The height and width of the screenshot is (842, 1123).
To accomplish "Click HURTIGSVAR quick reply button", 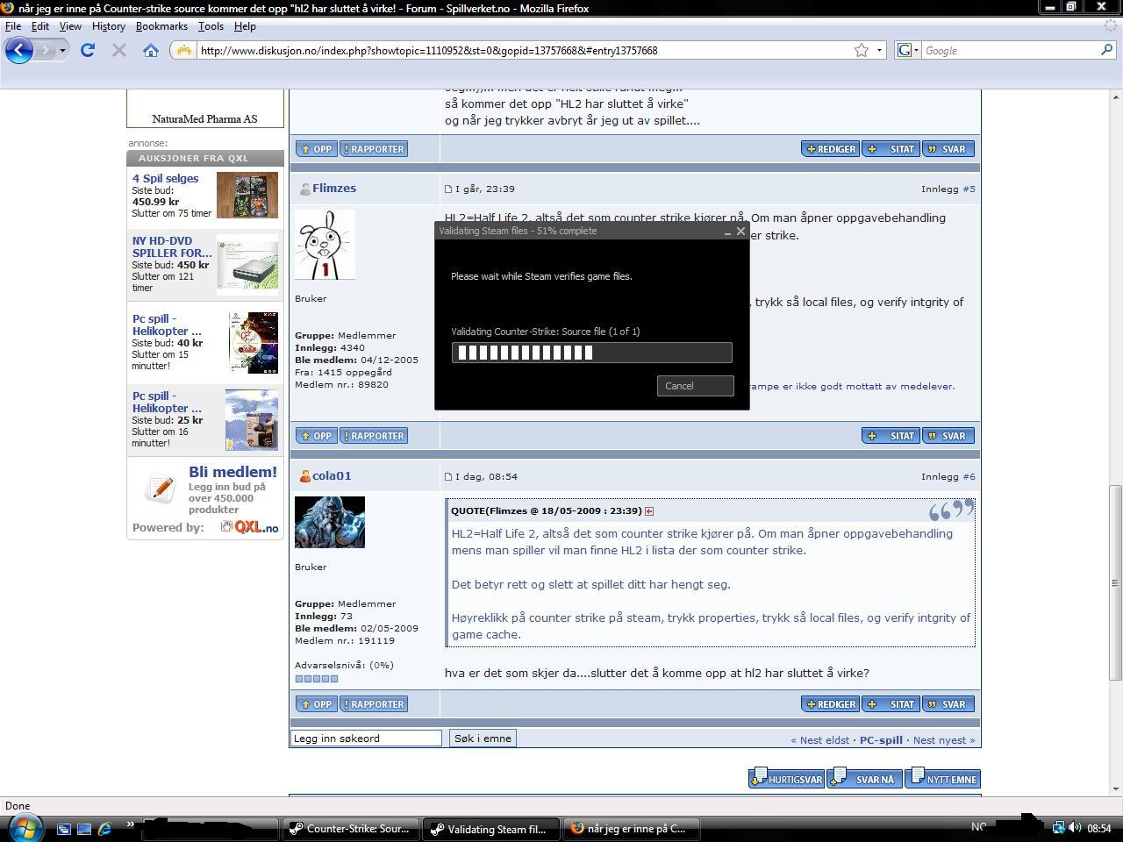I will click(786, 779).
